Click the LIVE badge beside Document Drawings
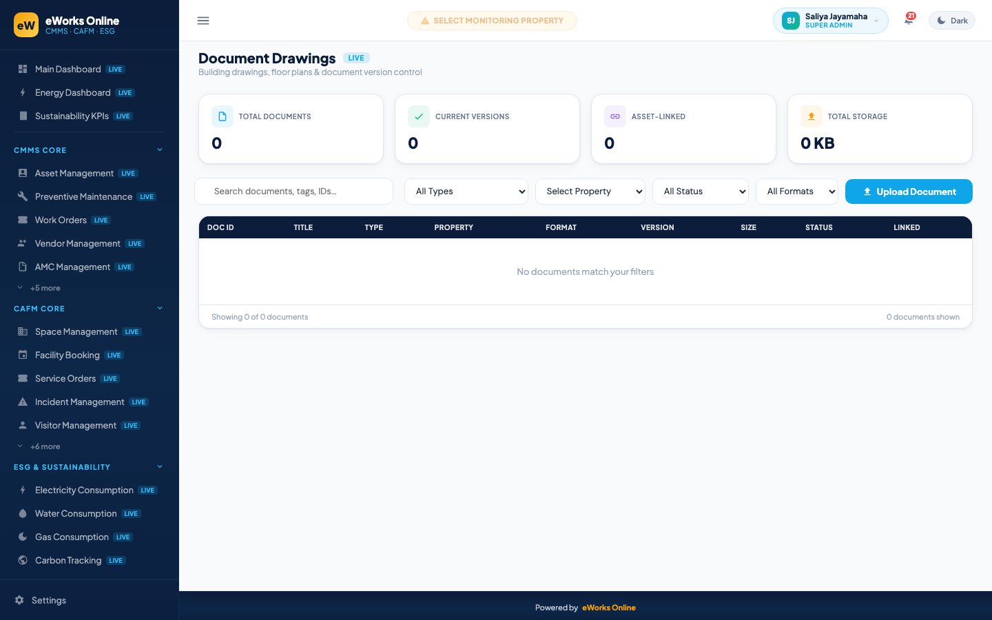Image resolution: width=992 pixels, height=620 pixels. click(356, 58)
